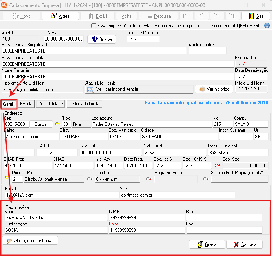
Task: Click the Logradouro field Padre Estevão Pernet
Action: [x=152, y=124]
